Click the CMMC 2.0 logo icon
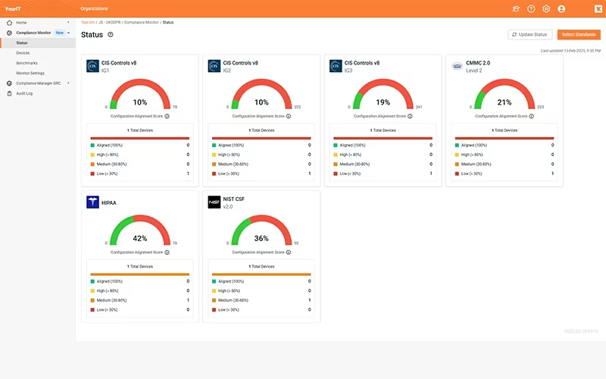 point(458,66)
